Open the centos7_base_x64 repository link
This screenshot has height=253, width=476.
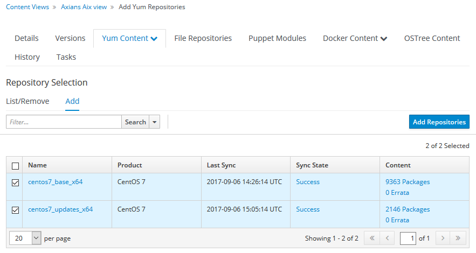click(x=56, y=182)
